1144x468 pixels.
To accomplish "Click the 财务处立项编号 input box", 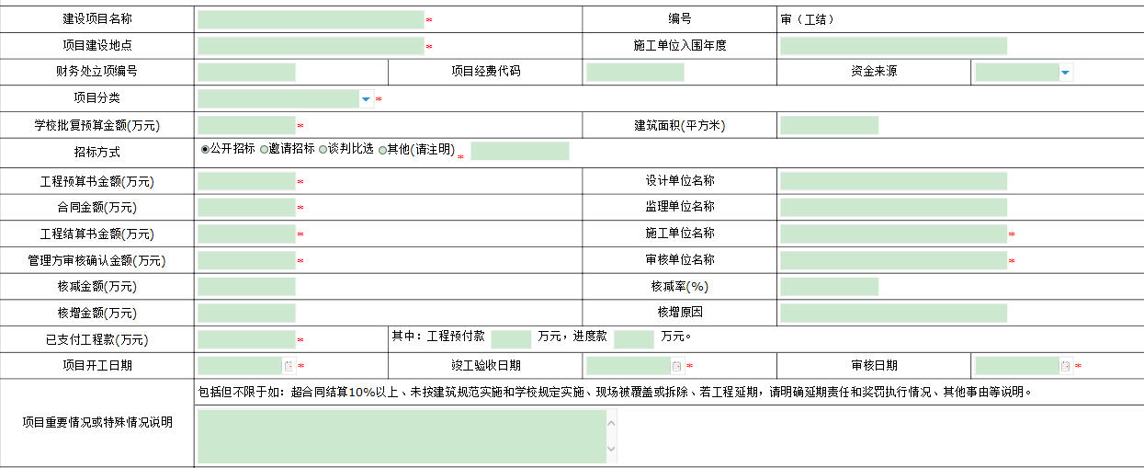I will [246, 73].
